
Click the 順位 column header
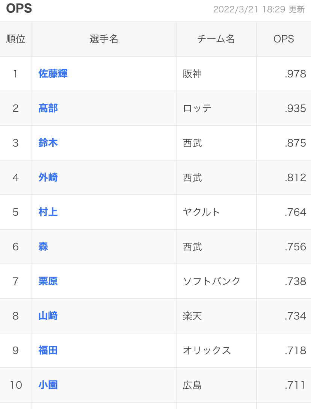(x=16, y=39)
